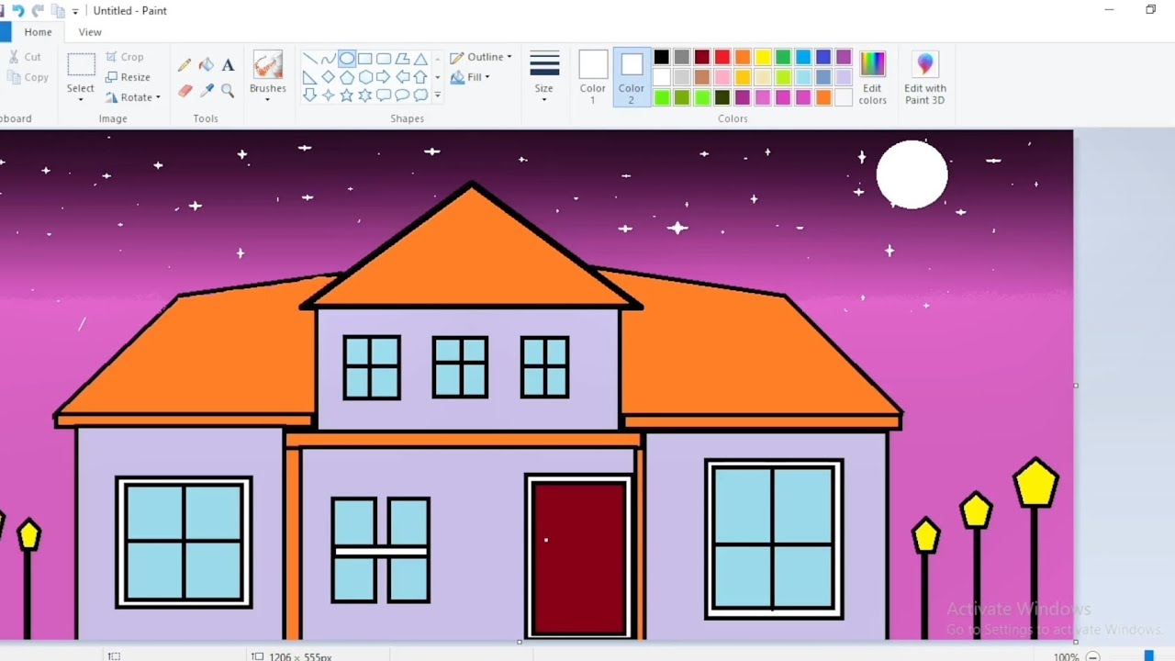
Task: Choose the Rectangle shape
Action: pyautogui.click(x=364, y=59)
